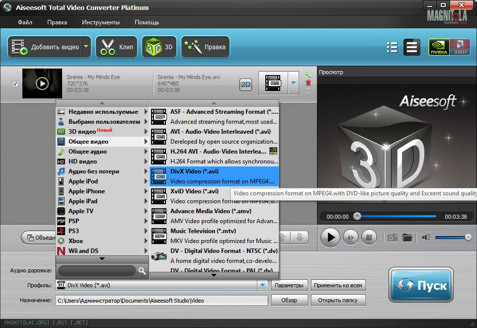Open the snapshot folder icon
477x328 pixels.
pos(407,238)
